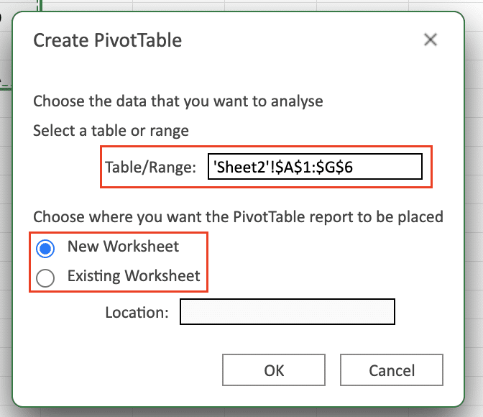483x417 pixels.
Task: Click the 'New Worksheet' label text
Action: [x=123, y=247]
